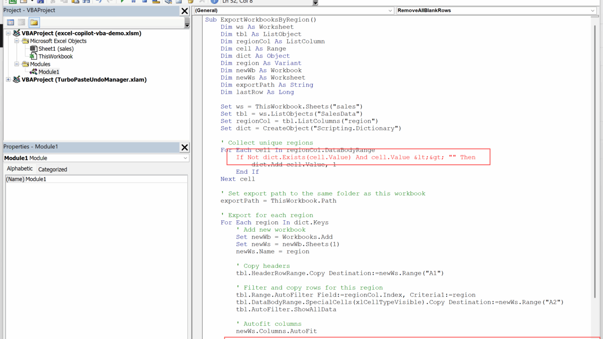
Task: Open the blue Help icon in toolbar
Action: [x=214, y=1]
